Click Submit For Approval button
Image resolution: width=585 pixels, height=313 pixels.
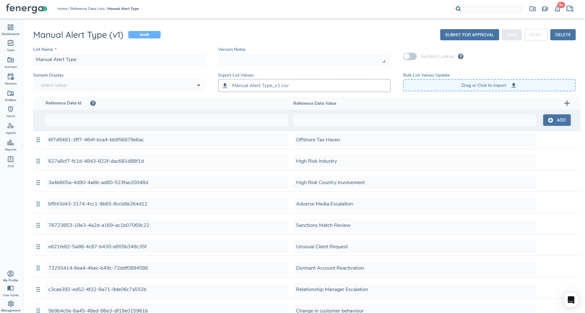click(x=469, y=35)
